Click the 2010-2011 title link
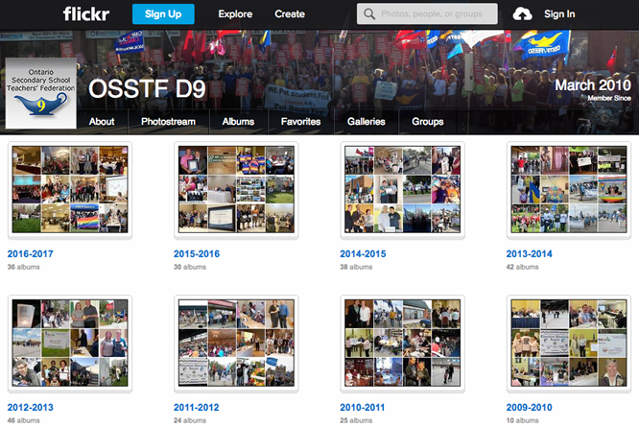 [363, 408]
